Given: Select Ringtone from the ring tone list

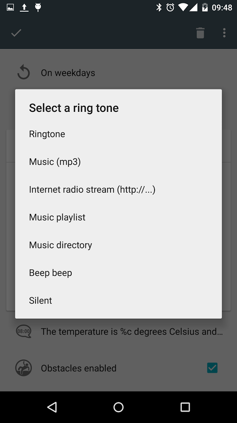Looking at the screenshot, I should [118, 134].
